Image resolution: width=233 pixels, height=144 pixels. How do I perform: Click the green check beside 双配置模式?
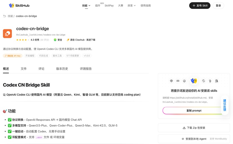pyautogui.click(x=10, y=137)
